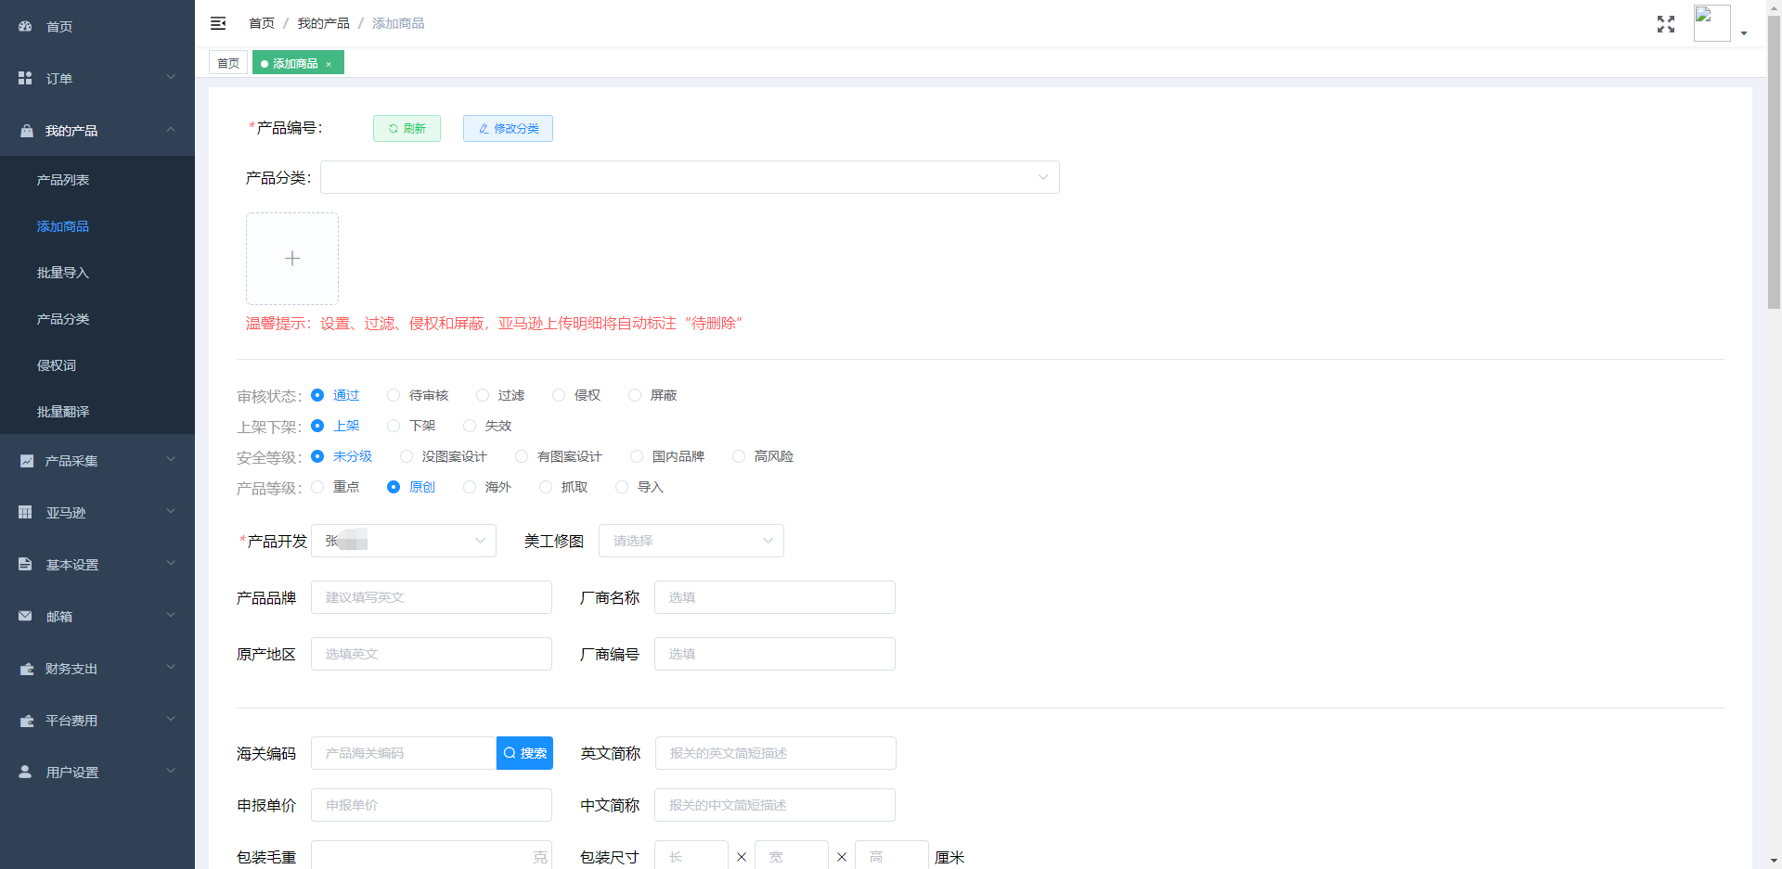This screenshot has height=869, width=1782.
Task: Choose 高风险 safety level radio
Action: (739, 457)
